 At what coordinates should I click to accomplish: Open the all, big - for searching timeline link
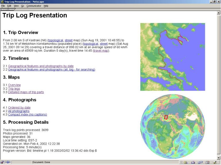[52, 69]
